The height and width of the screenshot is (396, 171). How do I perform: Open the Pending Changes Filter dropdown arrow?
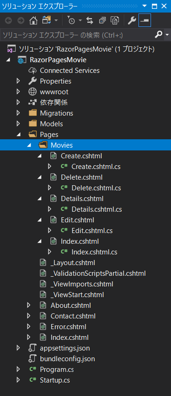point(80,21)
